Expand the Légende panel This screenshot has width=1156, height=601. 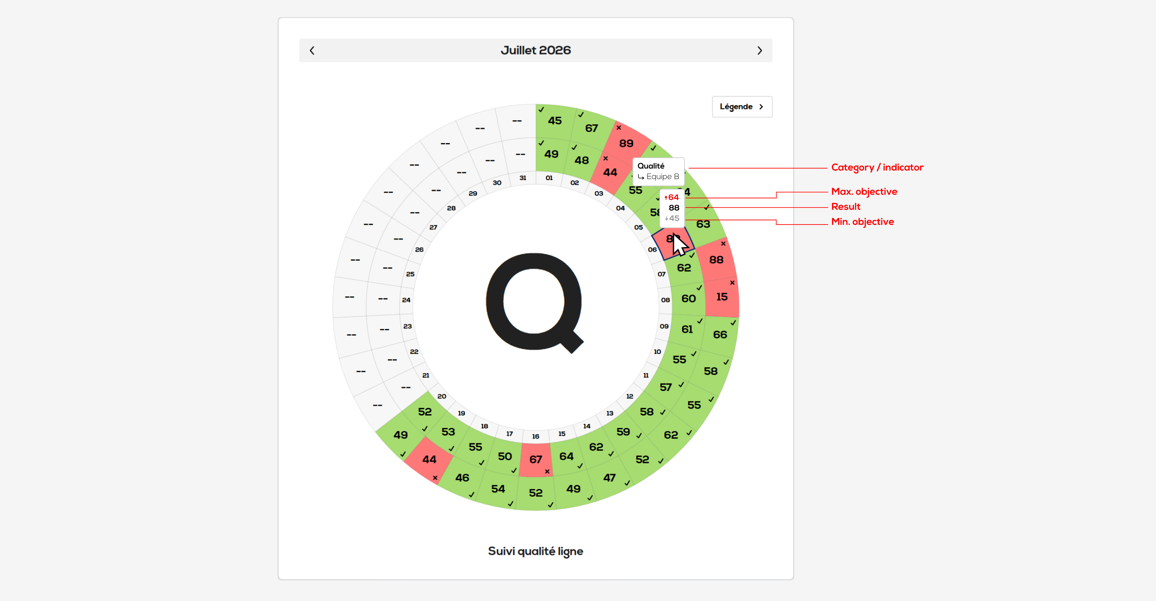click(x=742, y=107)
